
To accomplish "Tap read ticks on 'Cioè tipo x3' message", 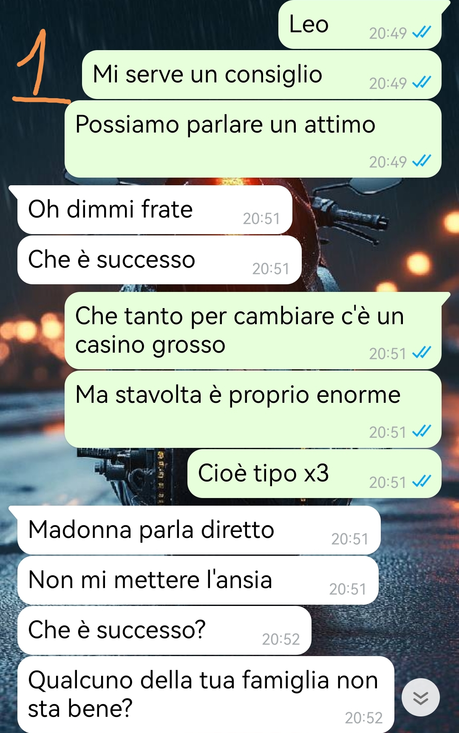I will point(422,481).
